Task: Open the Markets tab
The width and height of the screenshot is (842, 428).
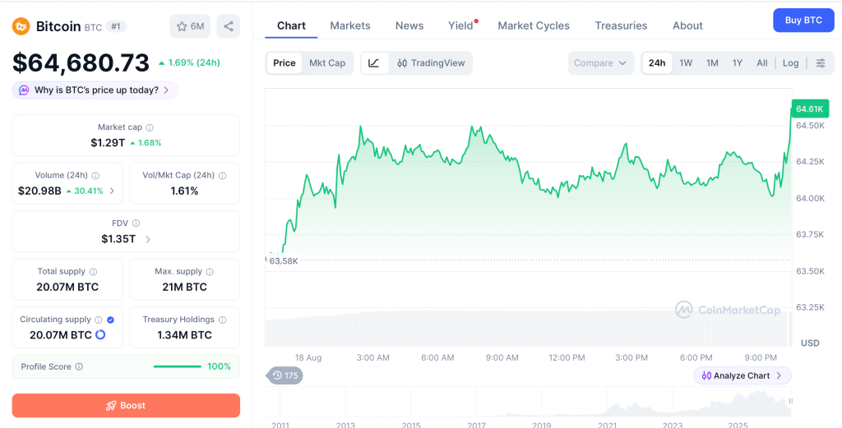Action: click(350, 25)
